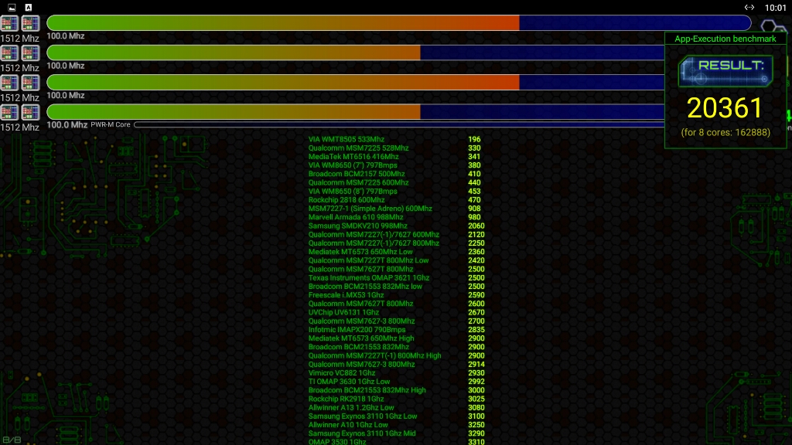Click right CPU chip icon in top core row
Viewport: 792px width, 445px height.
(30, 23)
